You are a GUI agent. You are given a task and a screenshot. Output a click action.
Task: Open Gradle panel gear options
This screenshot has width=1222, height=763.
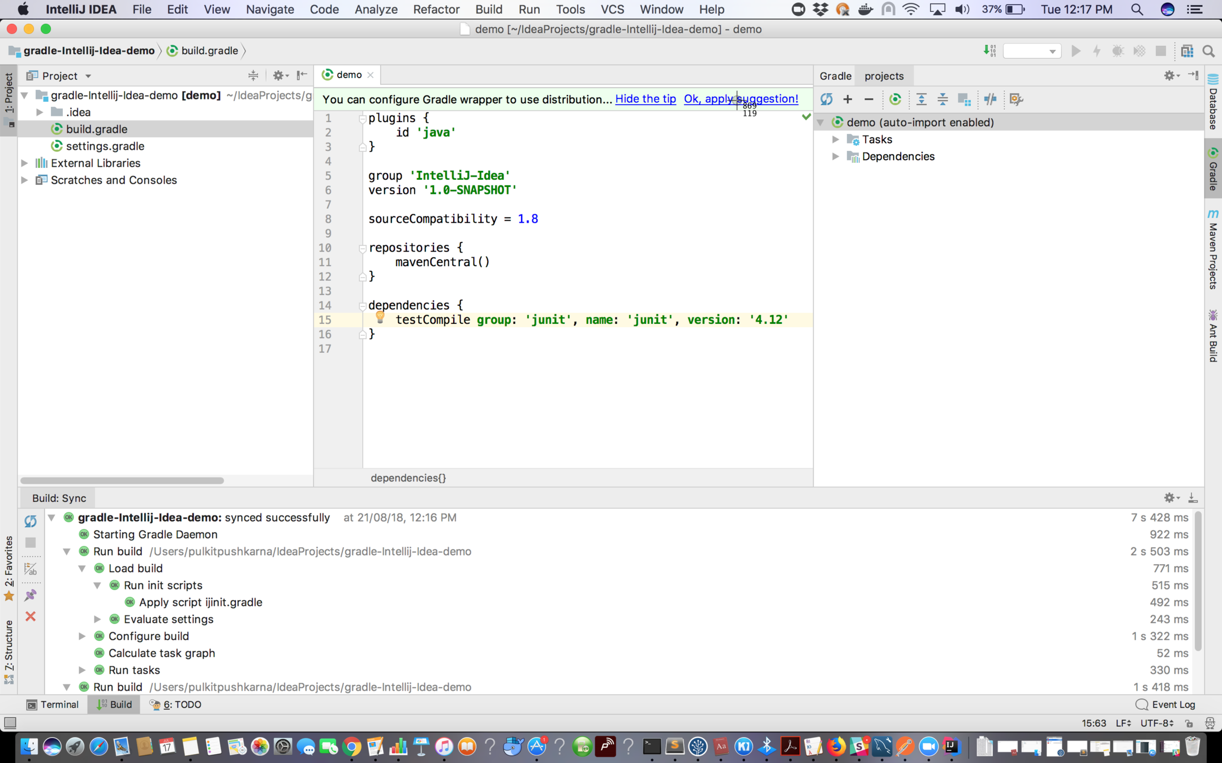pos(1171,76)
